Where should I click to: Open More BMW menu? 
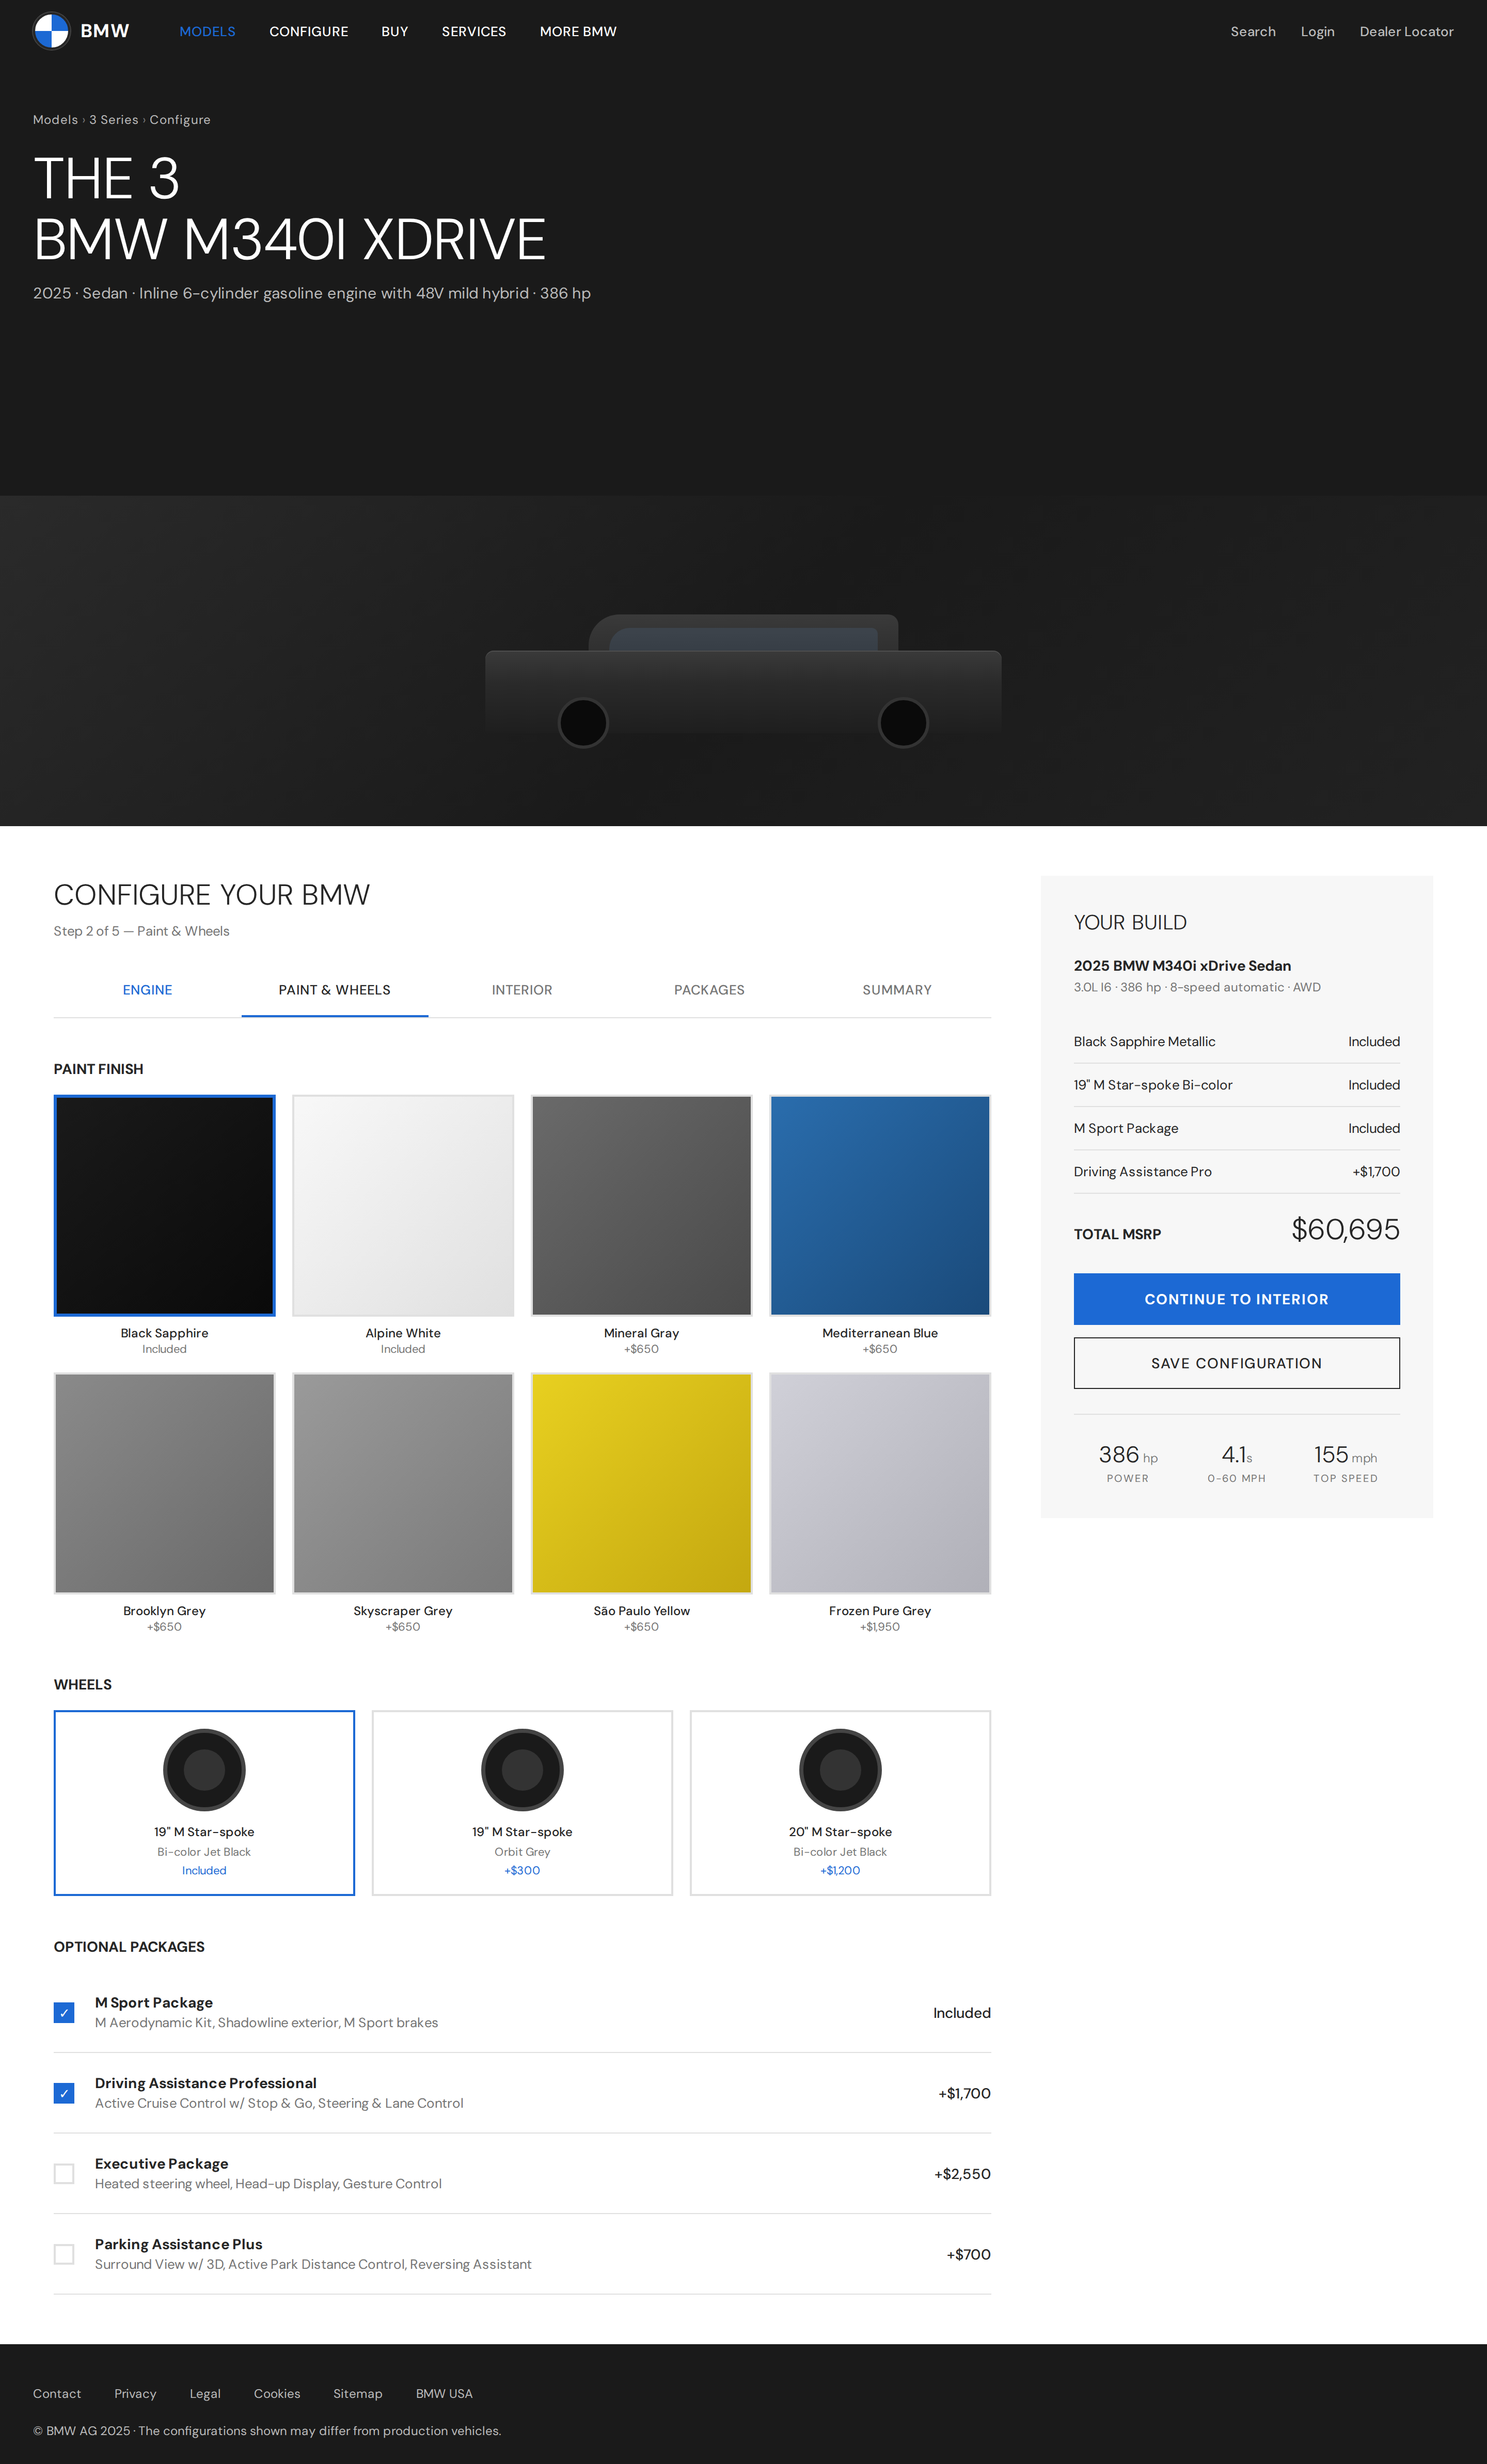point(578,32)
